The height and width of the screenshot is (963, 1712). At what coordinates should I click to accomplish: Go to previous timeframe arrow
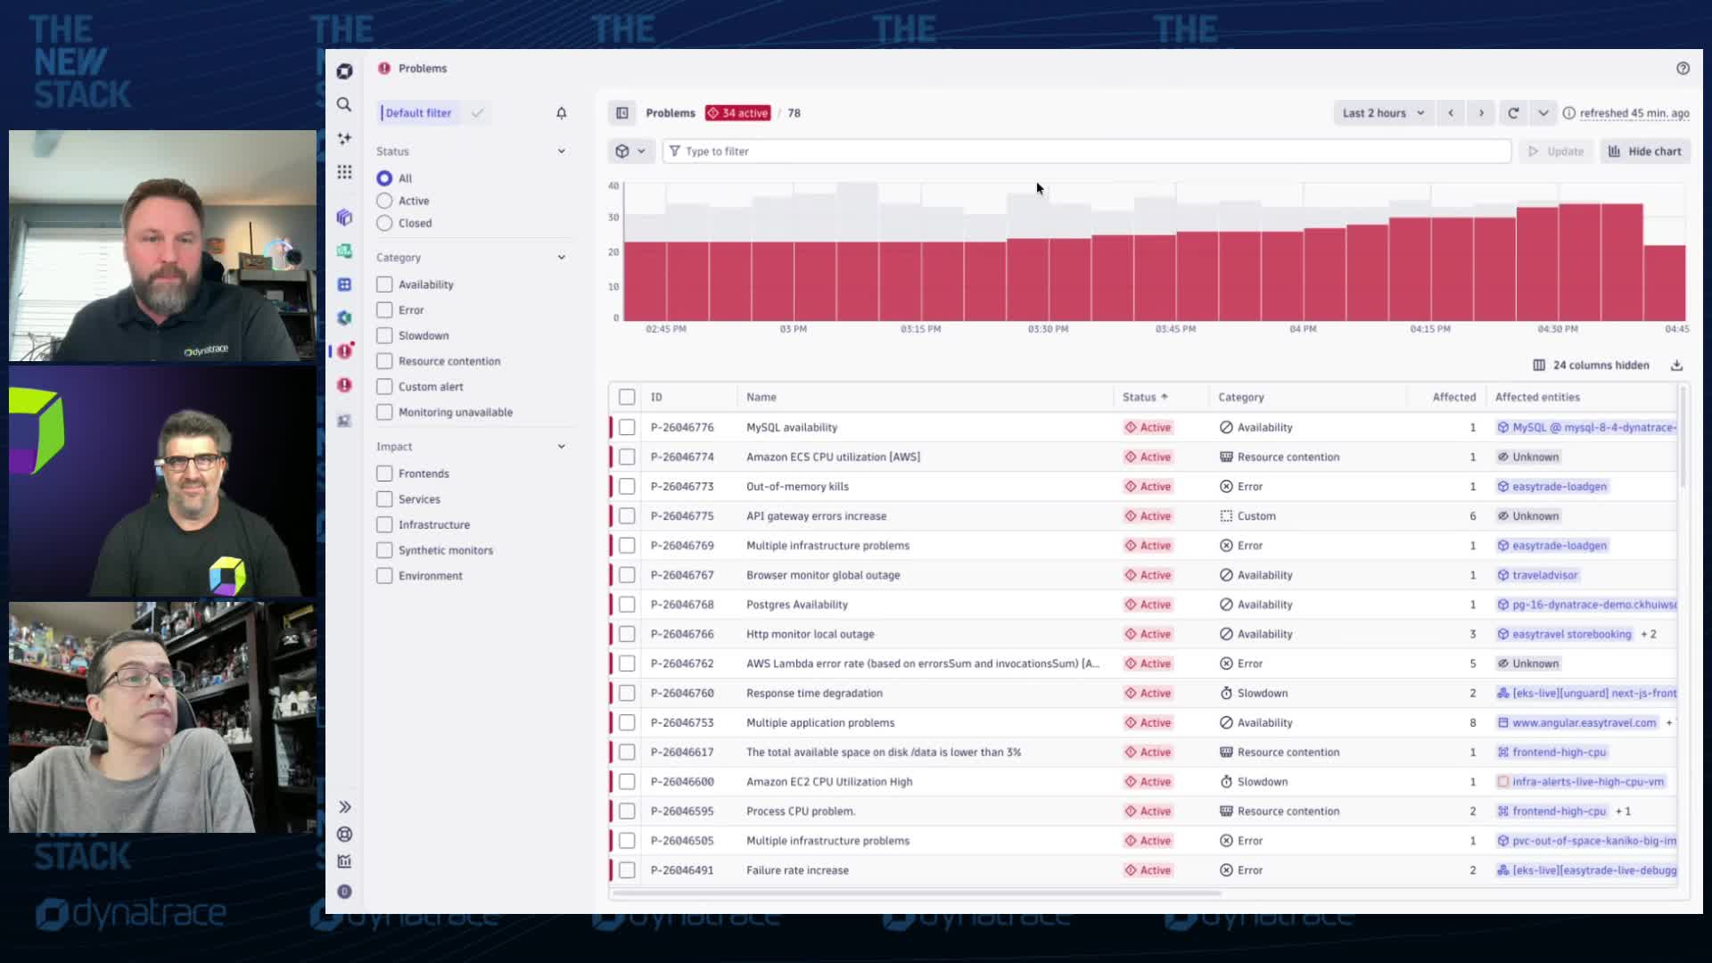(x=1451, y=113)
